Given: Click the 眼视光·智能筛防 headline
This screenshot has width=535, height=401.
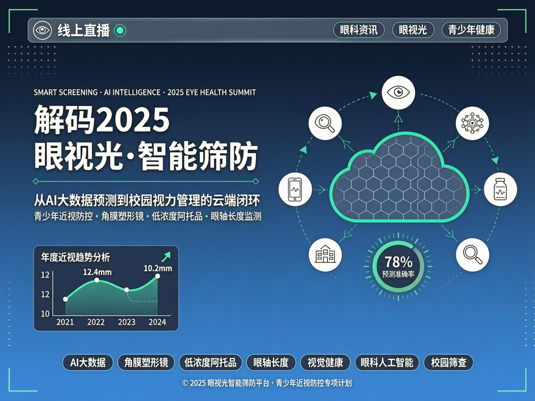Looking at the screenshot, I should [146, 155].
